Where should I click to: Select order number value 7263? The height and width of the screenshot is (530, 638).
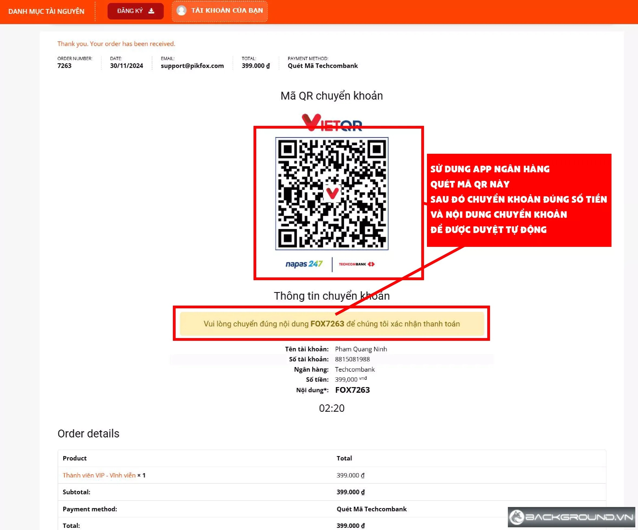tap(64, 66)
